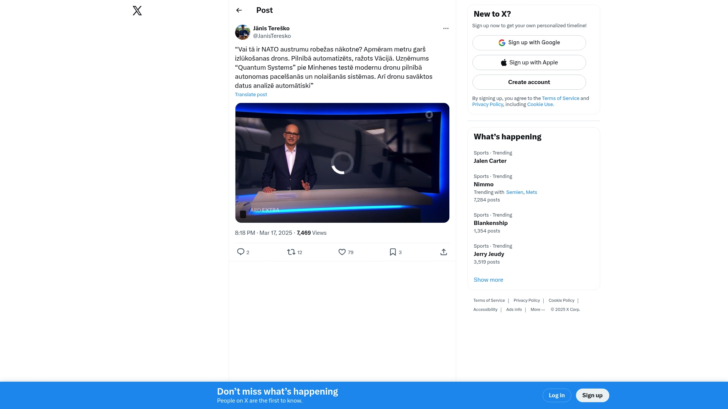Go back using the arrow icon

point(239,10)
